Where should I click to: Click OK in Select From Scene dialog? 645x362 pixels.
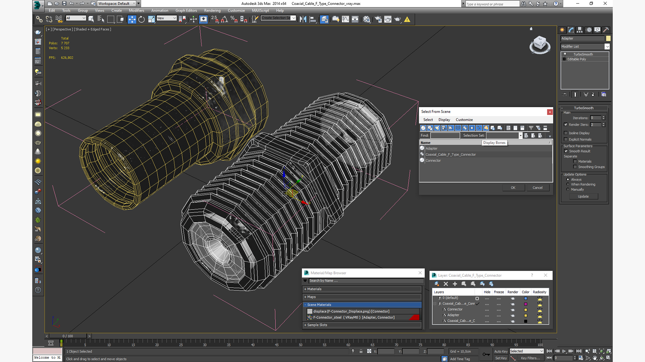[513, 188]
